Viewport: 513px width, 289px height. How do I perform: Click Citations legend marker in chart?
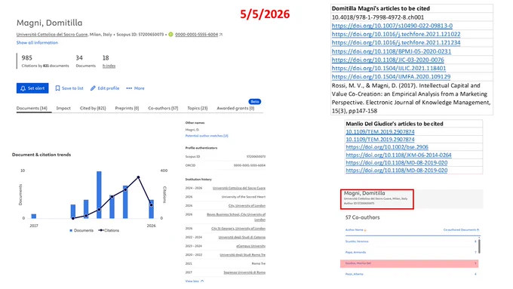coord(101,230)
